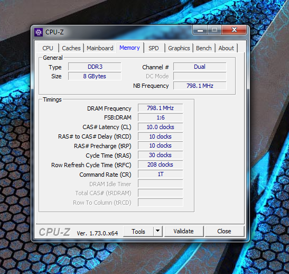Click the 'FSB:DRAM' label
The height and width of the screenshot is (274, 289).
pyautogui.click(x=118, y=117)
